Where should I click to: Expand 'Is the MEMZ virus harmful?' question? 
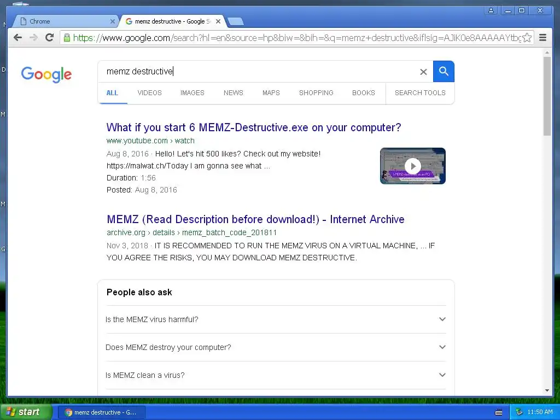(276, 319)
